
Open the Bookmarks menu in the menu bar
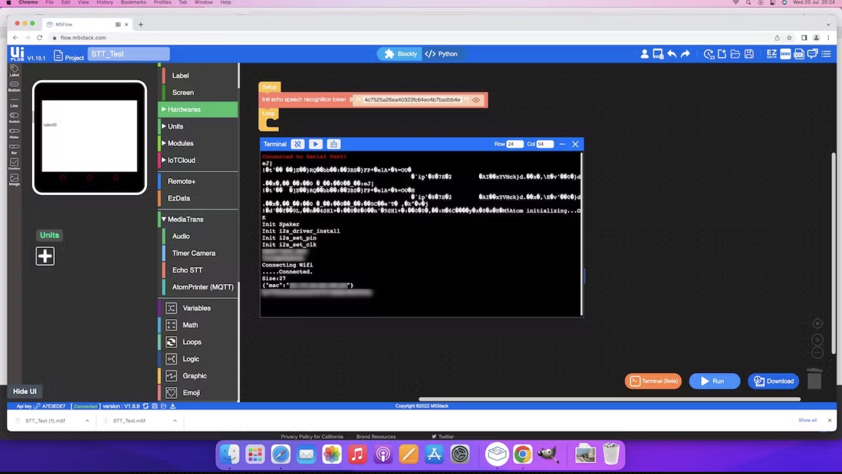tap(133, 3)
